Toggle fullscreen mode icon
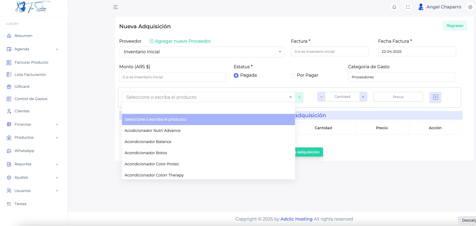Viewport: 476px width, 226px height. click(408, 7)
